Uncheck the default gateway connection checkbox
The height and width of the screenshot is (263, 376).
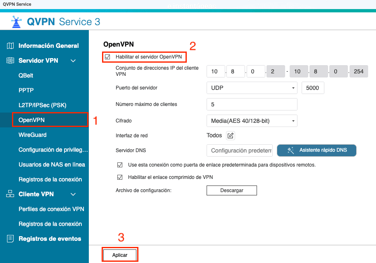(x=120, y=165)
